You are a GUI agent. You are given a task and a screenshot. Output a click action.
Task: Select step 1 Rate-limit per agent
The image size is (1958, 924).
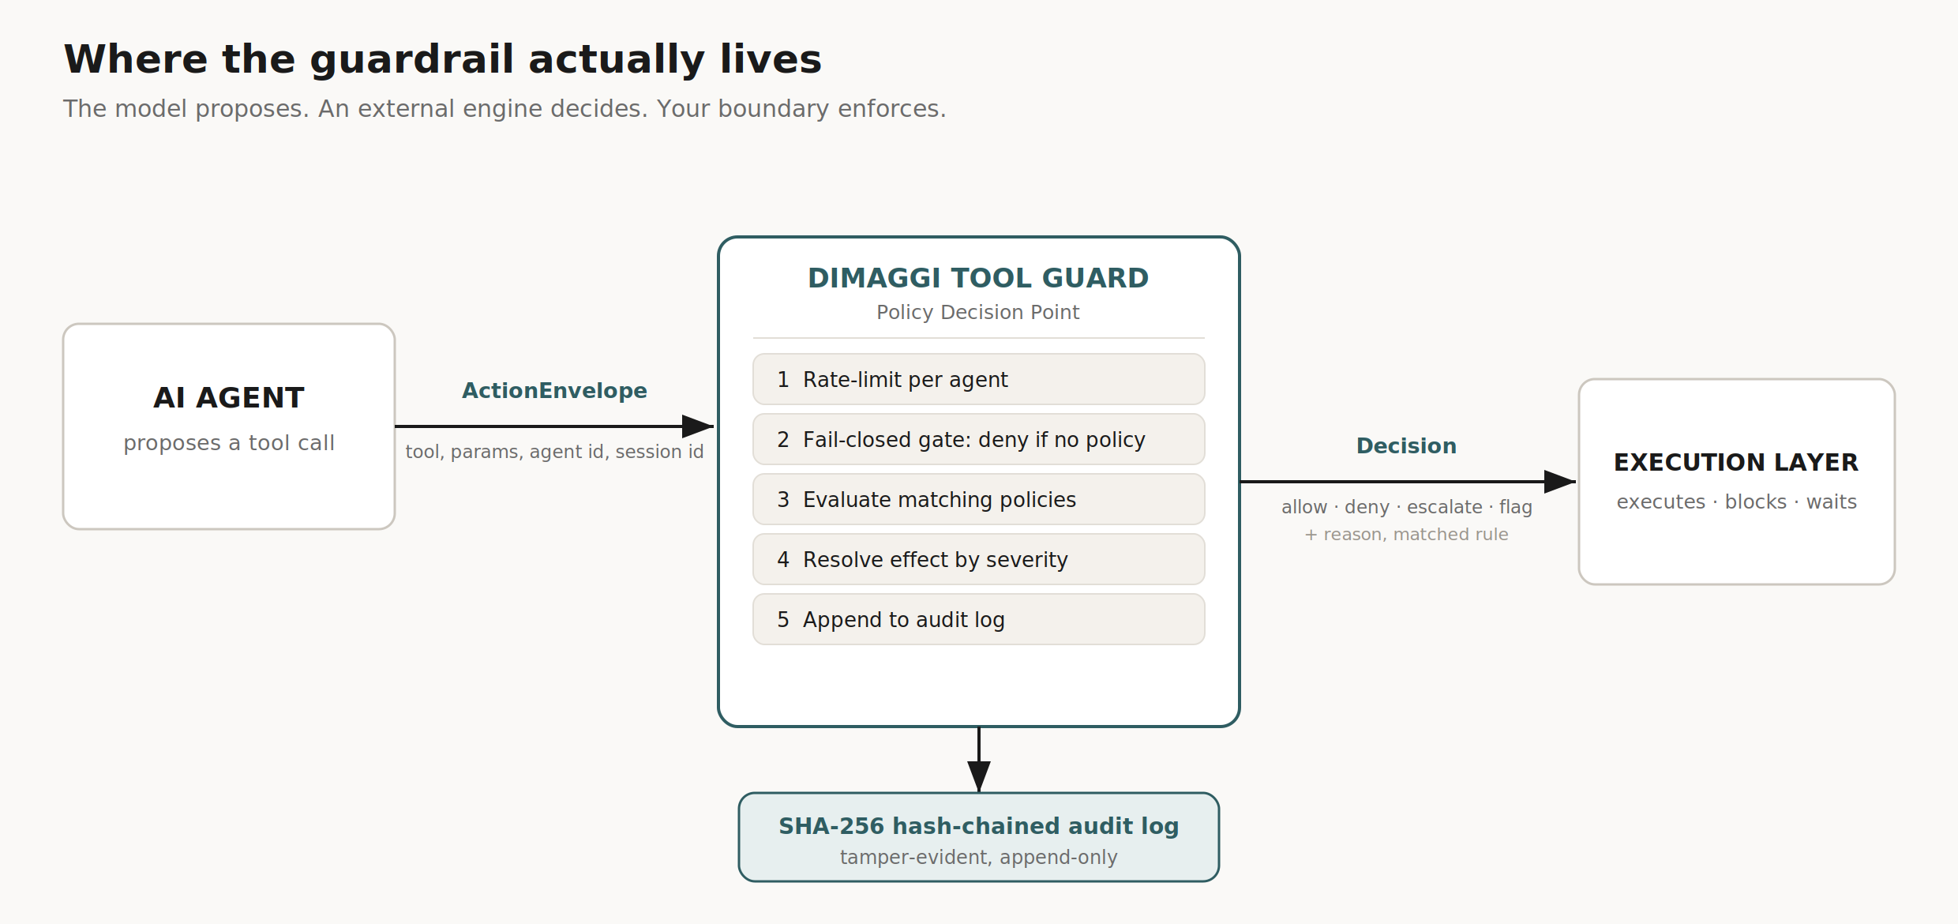tap(979, 379)
